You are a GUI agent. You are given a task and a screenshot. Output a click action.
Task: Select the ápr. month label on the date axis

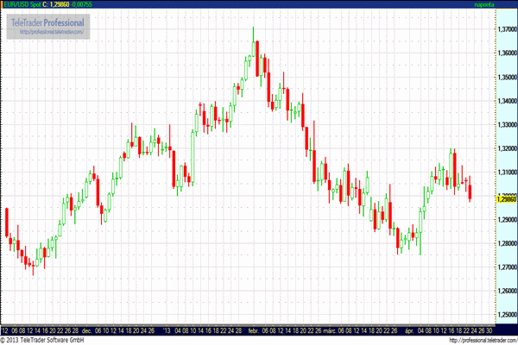pos(407,330)
